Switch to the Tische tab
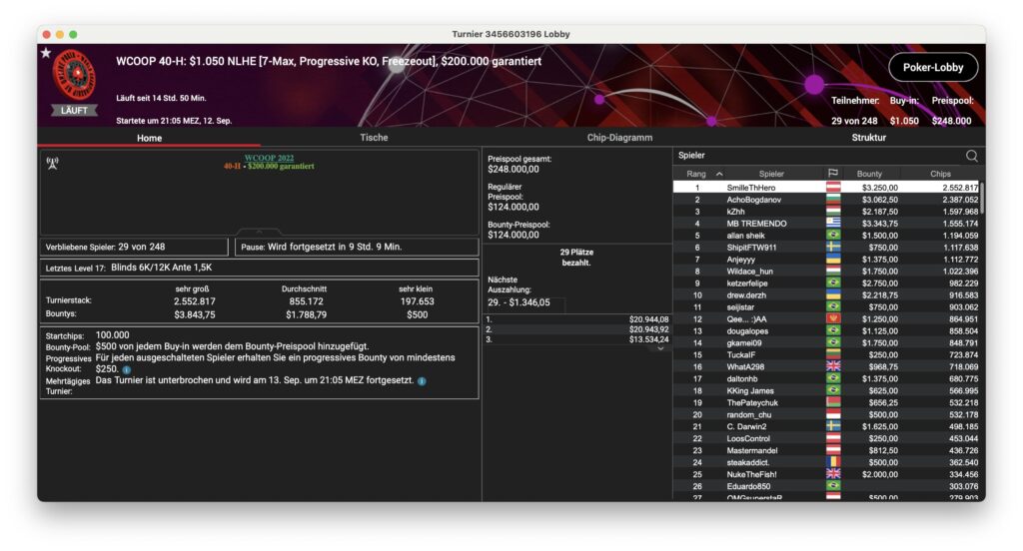 374,138
